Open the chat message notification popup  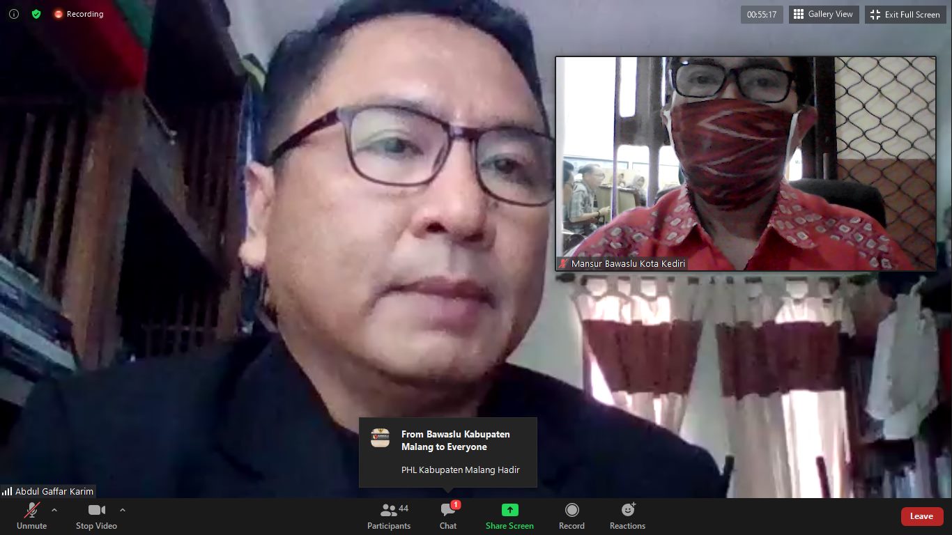pos(447,452)
